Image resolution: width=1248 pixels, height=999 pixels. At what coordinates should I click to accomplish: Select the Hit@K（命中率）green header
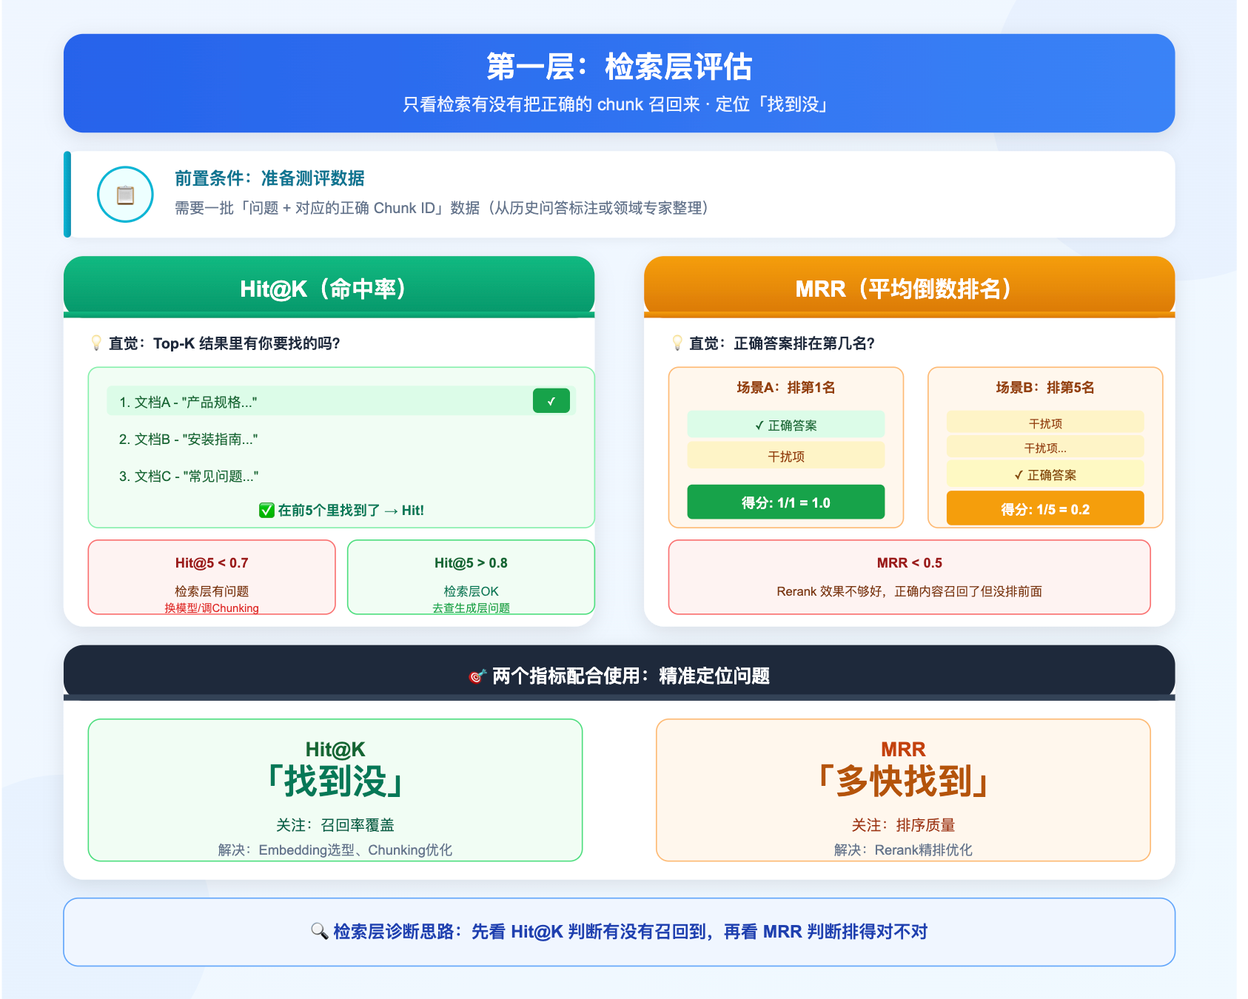coord(329,288)
